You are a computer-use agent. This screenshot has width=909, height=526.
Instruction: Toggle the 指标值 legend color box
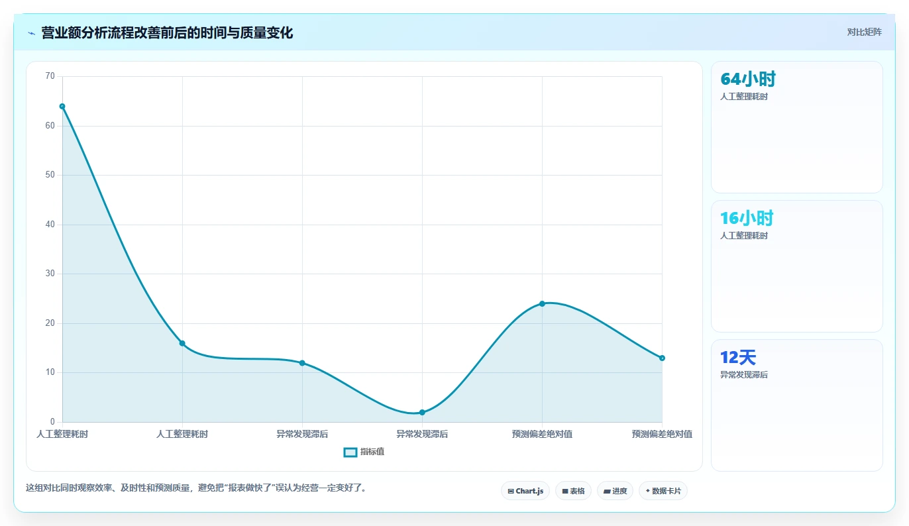pyautogui.click(x=350, y=452)
